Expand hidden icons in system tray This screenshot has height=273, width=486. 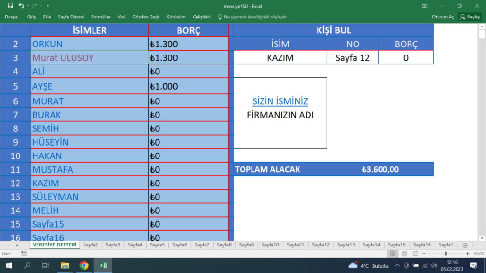tap(397, 265)
